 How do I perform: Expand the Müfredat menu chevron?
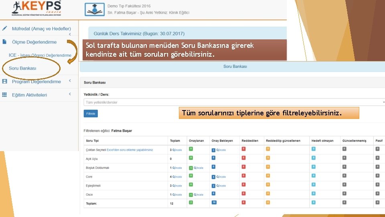(70, 34)
